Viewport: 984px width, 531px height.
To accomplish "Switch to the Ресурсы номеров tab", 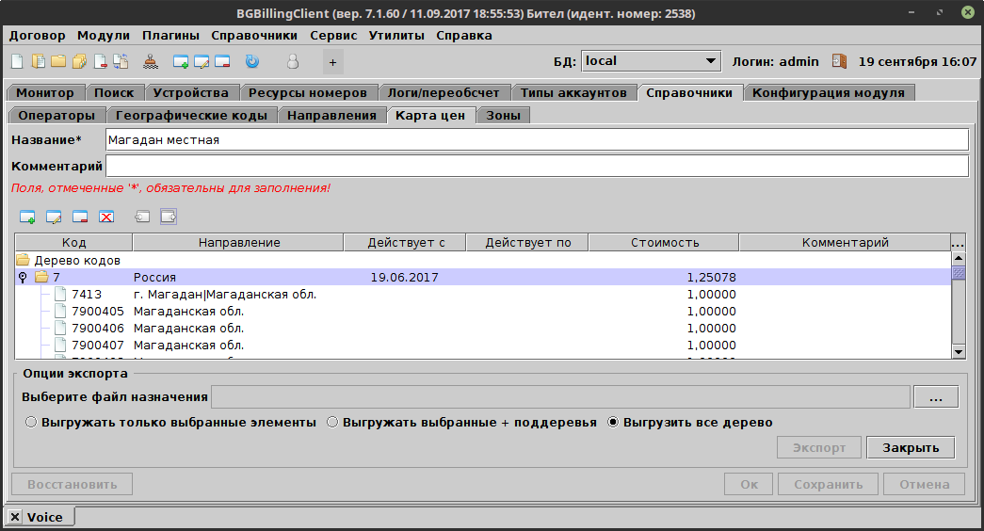I will click(308, 93).
